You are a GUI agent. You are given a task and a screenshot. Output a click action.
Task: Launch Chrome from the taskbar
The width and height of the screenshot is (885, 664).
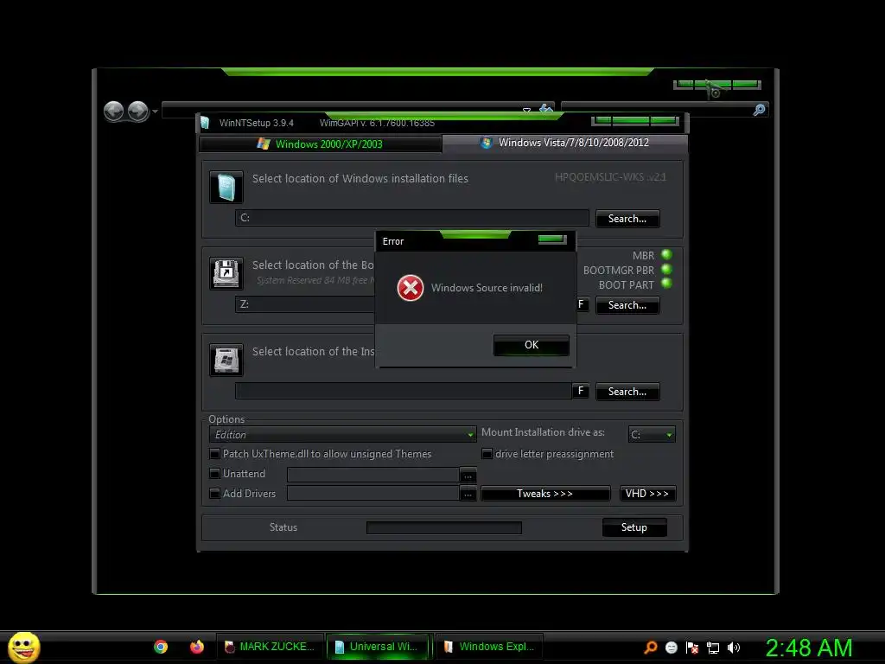point(161,647)
